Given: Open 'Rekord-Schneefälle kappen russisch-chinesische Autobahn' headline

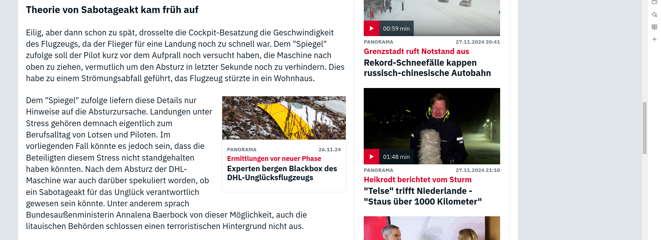Looking at the screenshot, I should click(427, 68).
